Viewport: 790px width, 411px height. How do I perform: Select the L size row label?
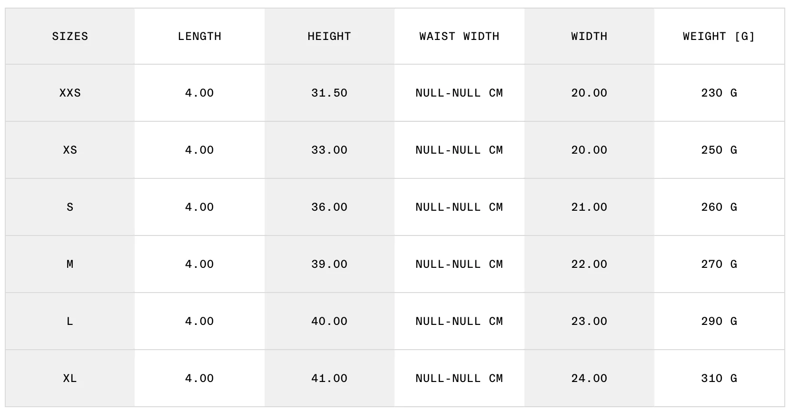[x=70, y=321]
